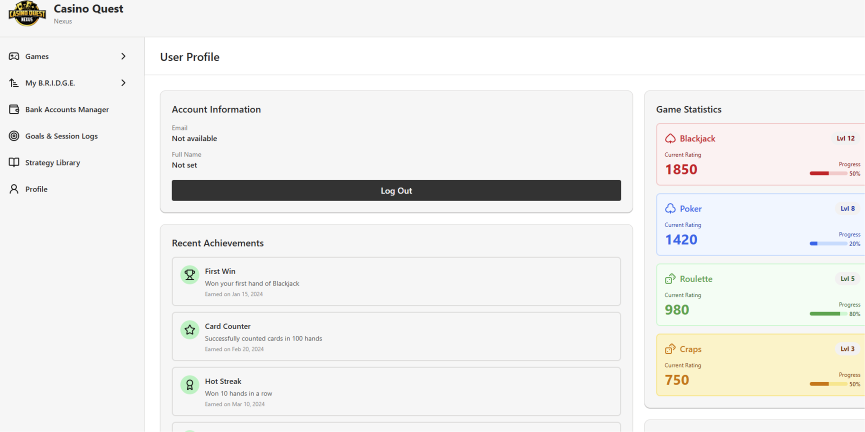Click the Poker progress bar
Image resolution: width=865 pixels, height=432 pixels.
(x=828, y=244)
